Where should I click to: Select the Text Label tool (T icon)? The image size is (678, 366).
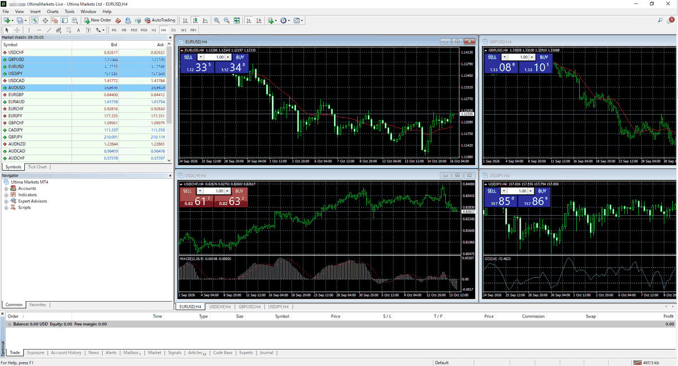pos(88,30)
